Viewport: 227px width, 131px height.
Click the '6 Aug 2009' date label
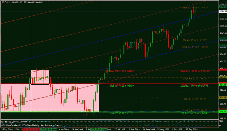[134, 129]
